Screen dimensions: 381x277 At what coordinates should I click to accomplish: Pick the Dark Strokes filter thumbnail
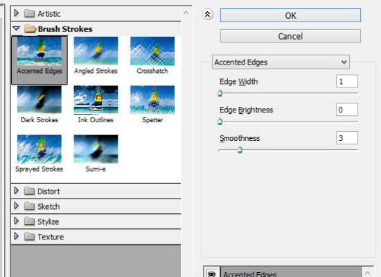[39, 100]
